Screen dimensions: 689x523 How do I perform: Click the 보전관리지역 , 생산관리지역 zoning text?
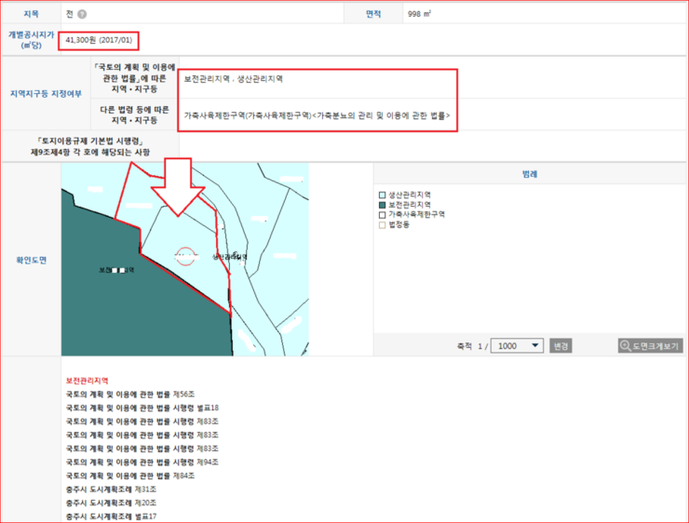tap(234, 79)
